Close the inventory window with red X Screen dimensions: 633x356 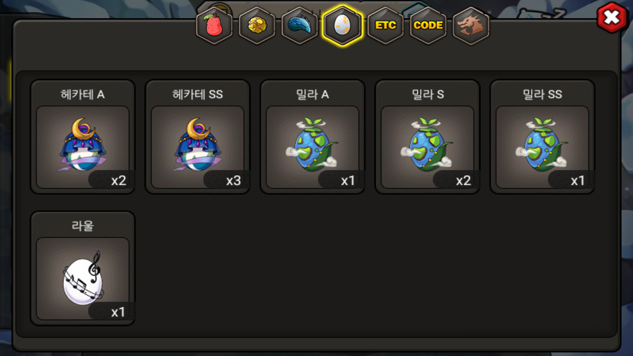coord(612,17)
